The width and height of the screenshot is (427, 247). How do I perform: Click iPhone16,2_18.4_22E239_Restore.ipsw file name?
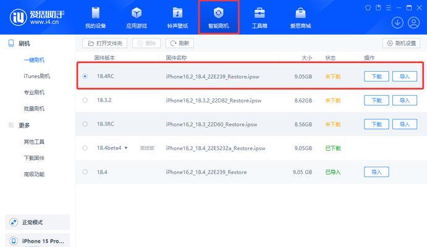pos(213,77)
